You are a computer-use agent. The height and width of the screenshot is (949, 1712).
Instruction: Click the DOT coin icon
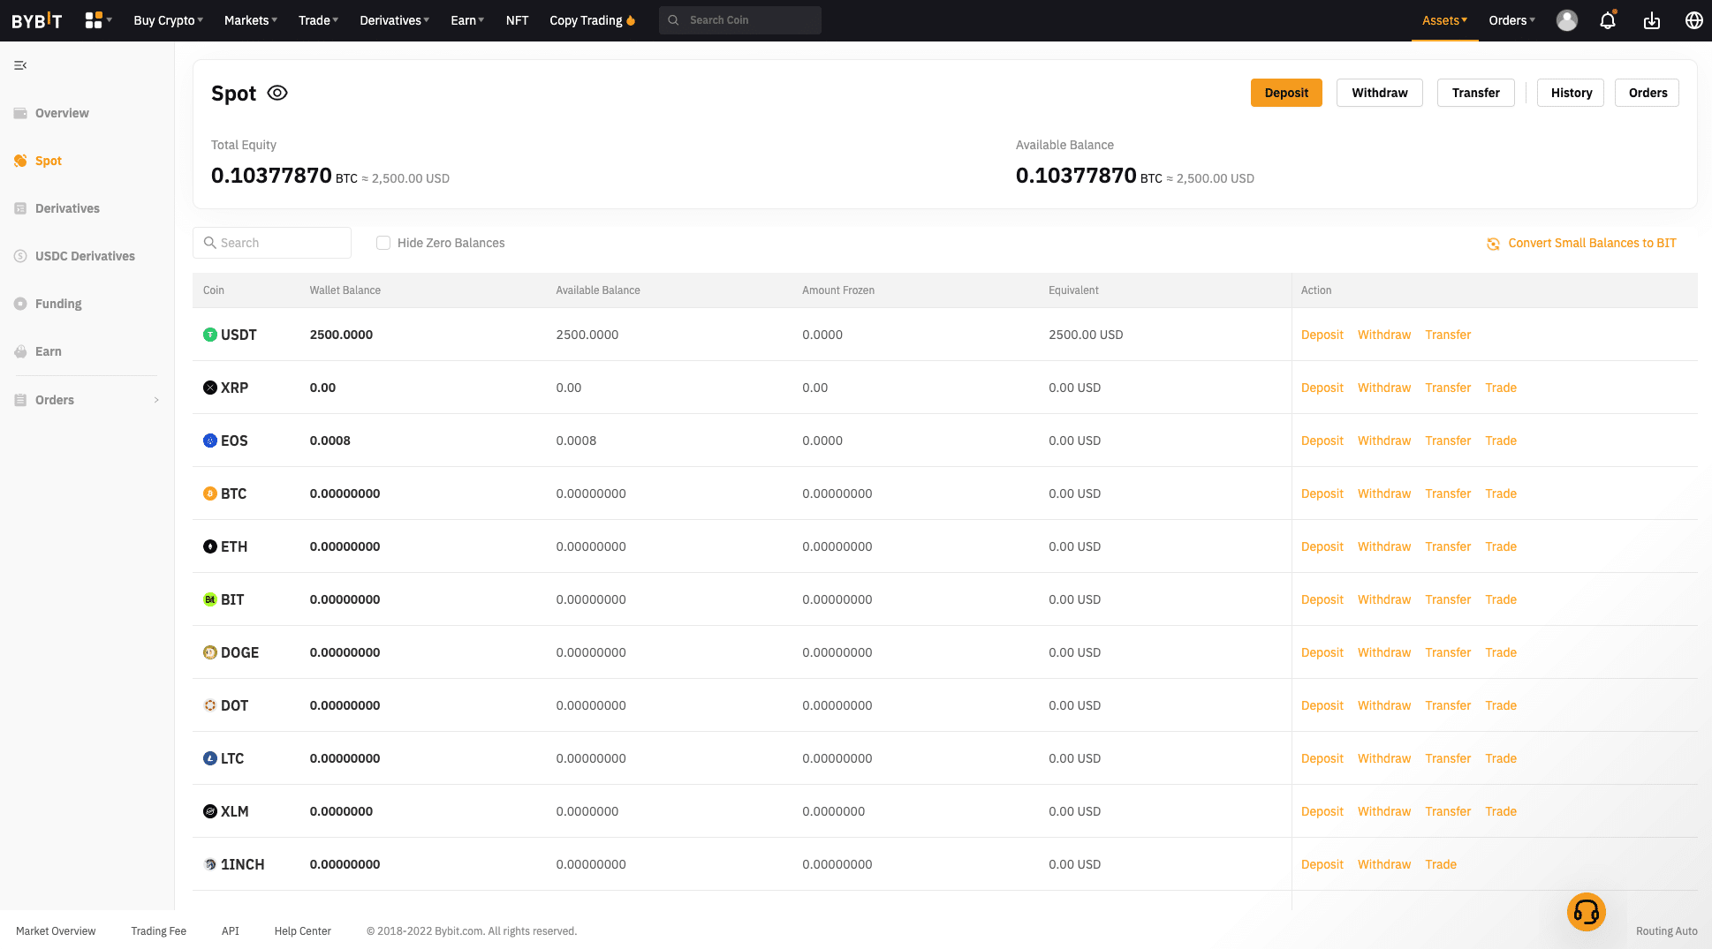pyautogui.click(x=210, y=705)
